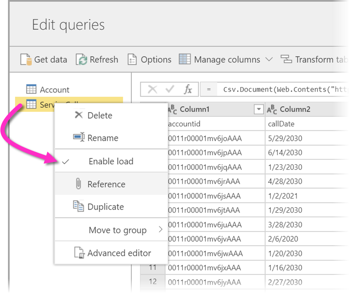Screen dimensions: 349x293
Task: Select the Account query table icon
Action: click(31, 90)
